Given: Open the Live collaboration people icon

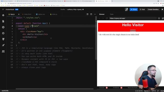Looking at the screenshot, I should pos(3,51).
